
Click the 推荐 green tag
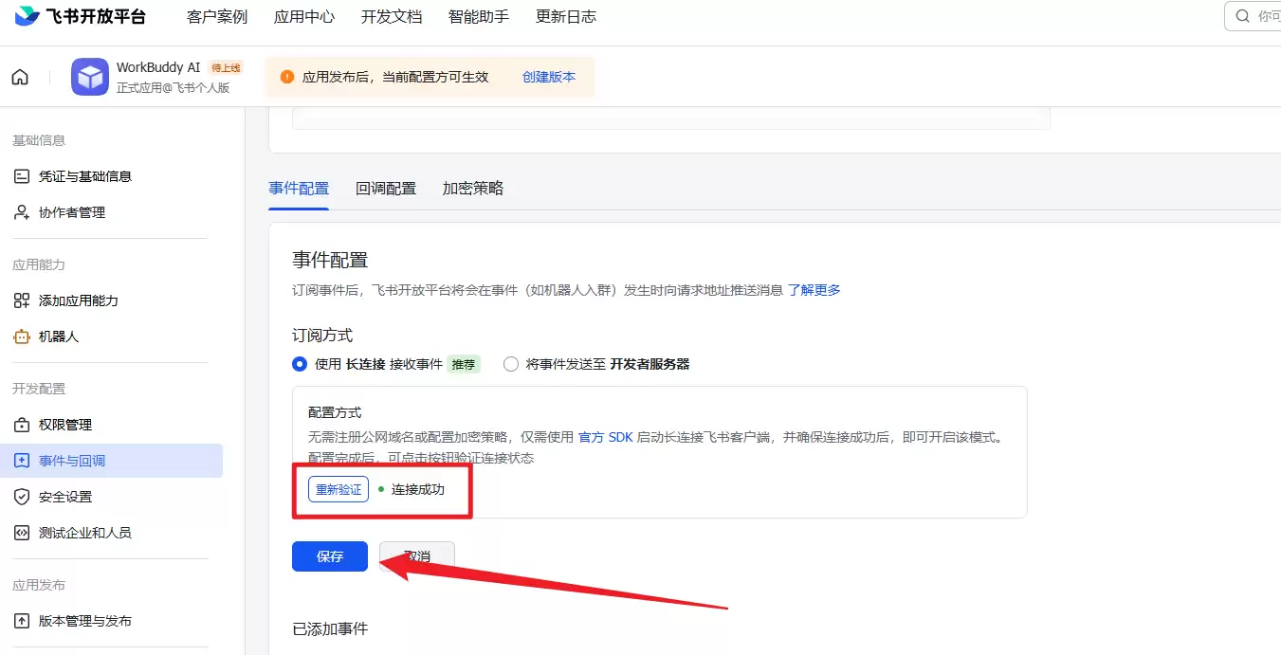[x=464, y=364]
